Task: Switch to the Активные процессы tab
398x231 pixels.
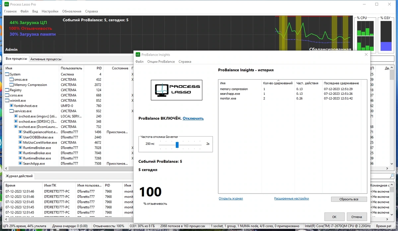Action: point(46,59)
